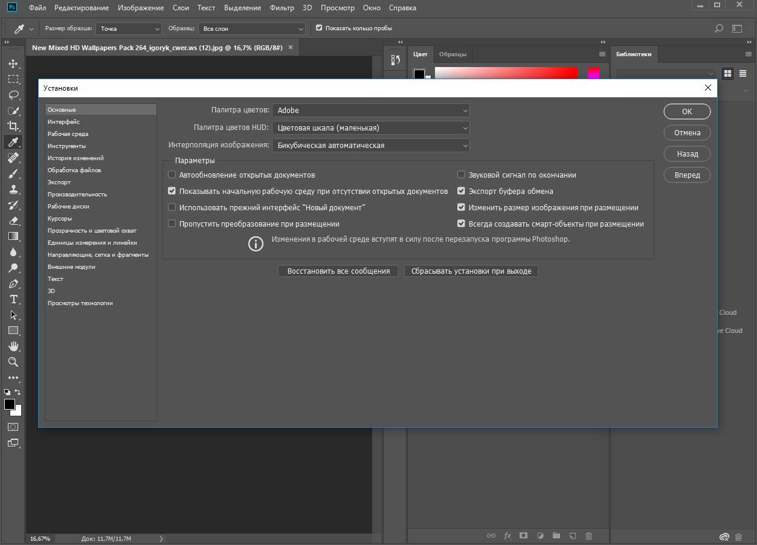Enable Автообновление открытых документов checkbox

[172, 175]
